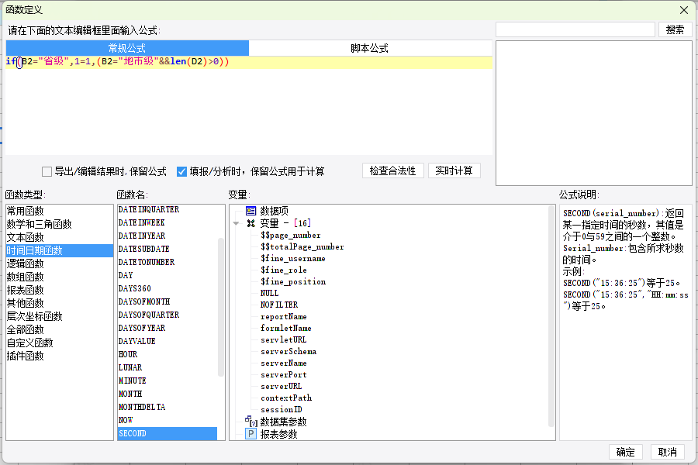Image resolution: width=698 pixels, height=465 pixels.
Task: Select servletURL variable
Action: pos(284,340)
